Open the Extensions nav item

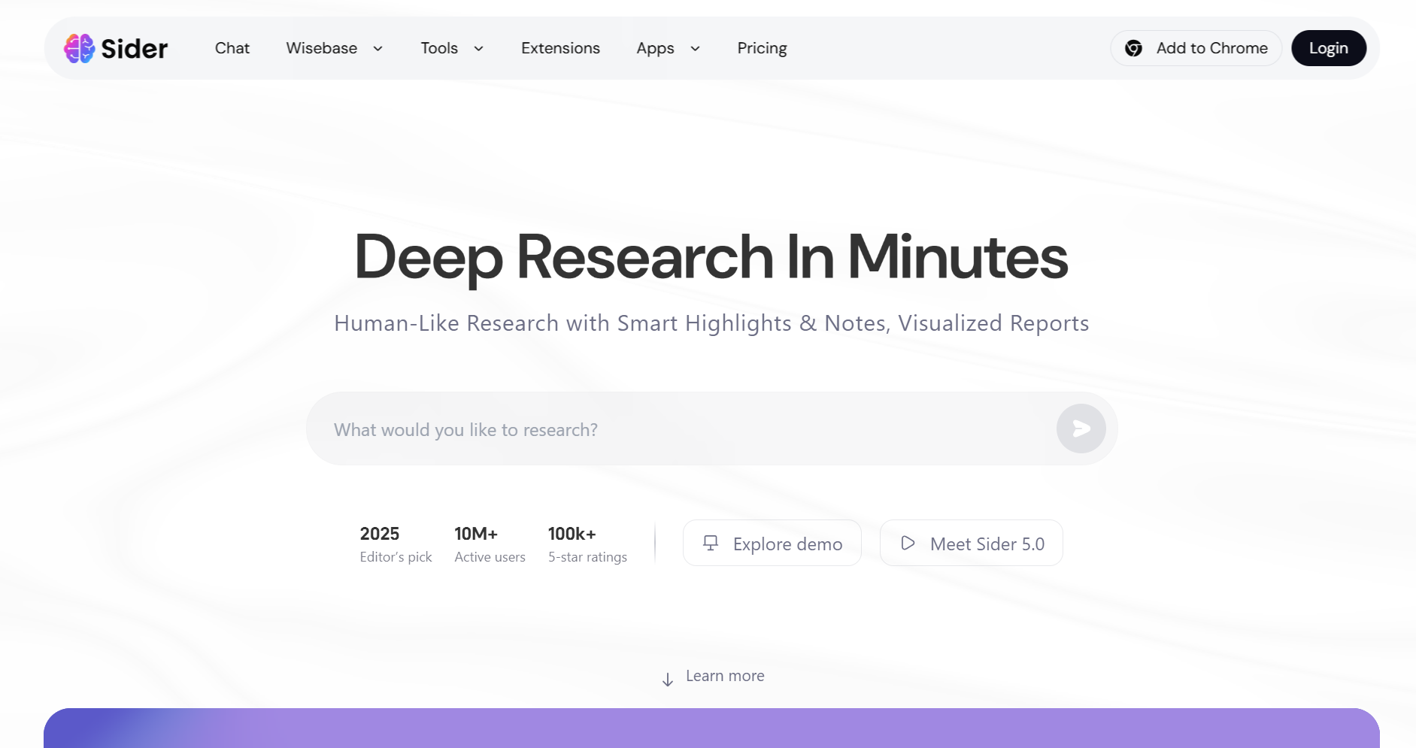560,48
